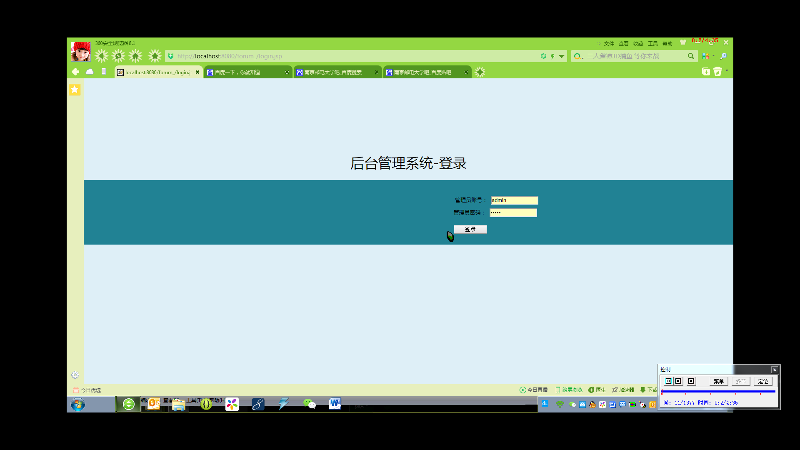Open the extensions grid icon
Screen dimensions: 800x450
pos(705,56)
